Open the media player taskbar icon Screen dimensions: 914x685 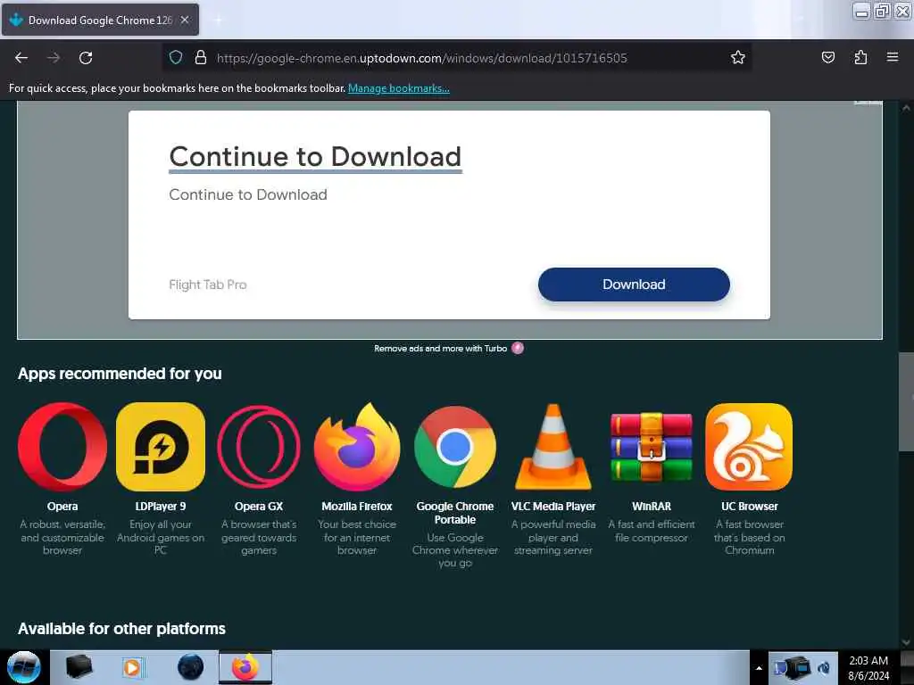(x=133, y=667)
